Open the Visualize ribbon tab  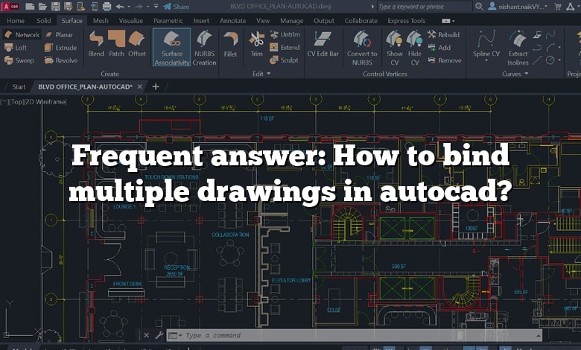point(131,21)
